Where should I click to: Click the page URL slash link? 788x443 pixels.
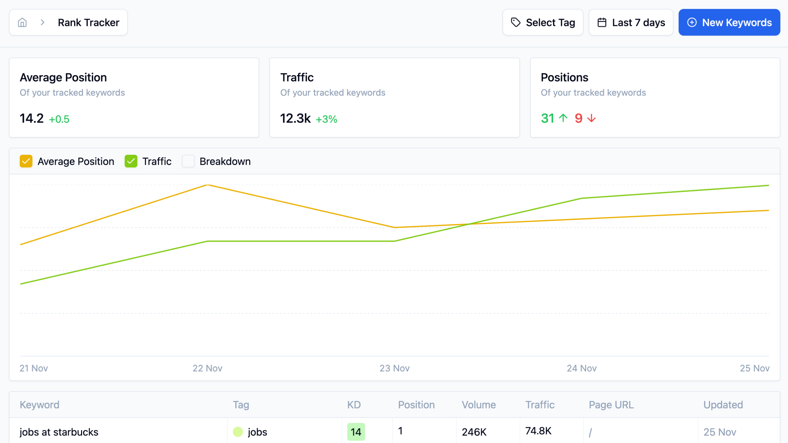point(590,432)
